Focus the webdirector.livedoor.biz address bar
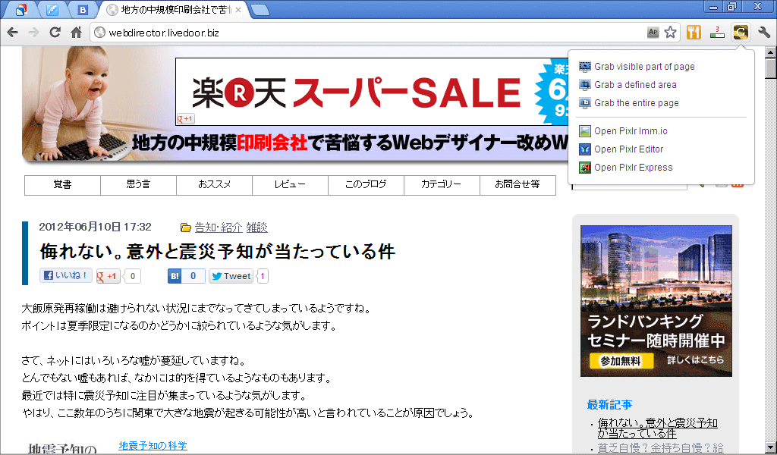Viewport: 777px width, 455px height. (x=366, y=33)
